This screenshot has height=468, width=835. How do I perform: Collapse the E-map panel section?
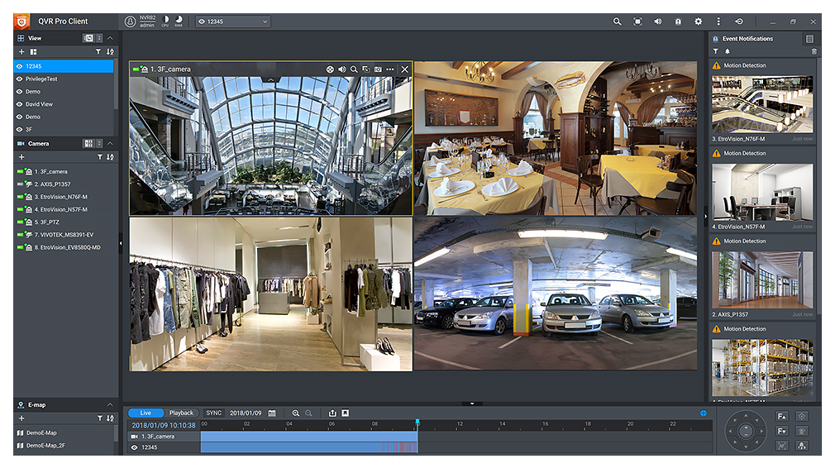110,405
